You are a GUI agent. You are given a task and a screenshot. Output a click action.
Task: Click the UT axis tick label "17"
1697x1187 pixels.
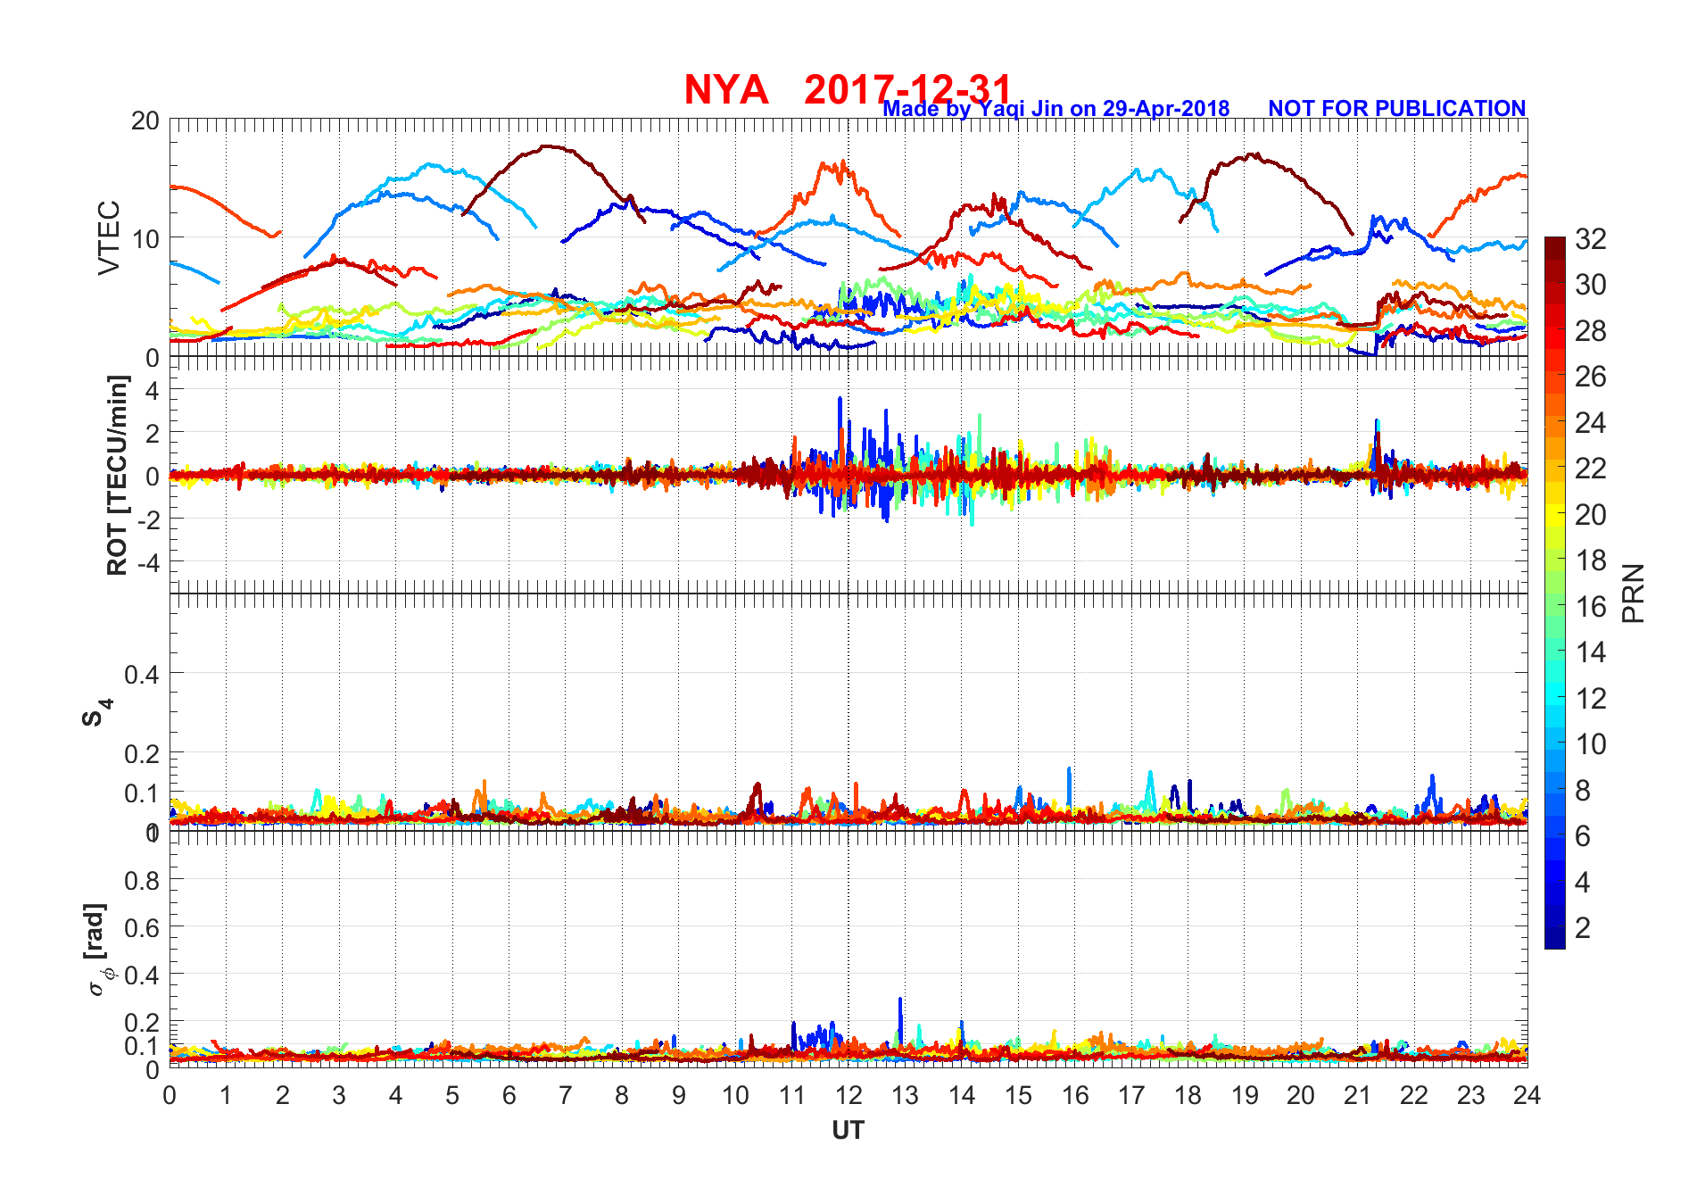point(1131,1095)
